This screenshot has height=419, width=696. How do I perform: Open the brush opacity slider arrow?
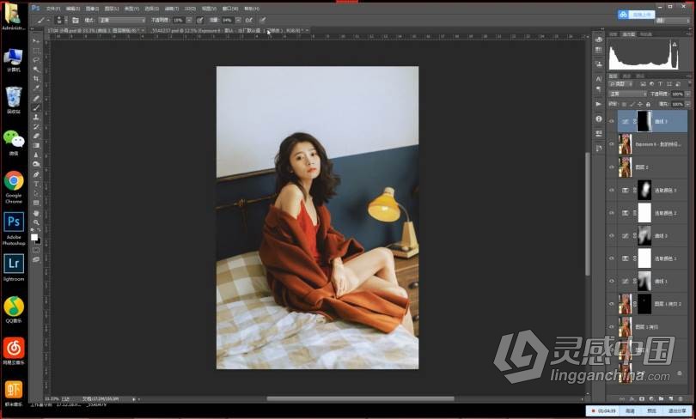tap(189, 21)
